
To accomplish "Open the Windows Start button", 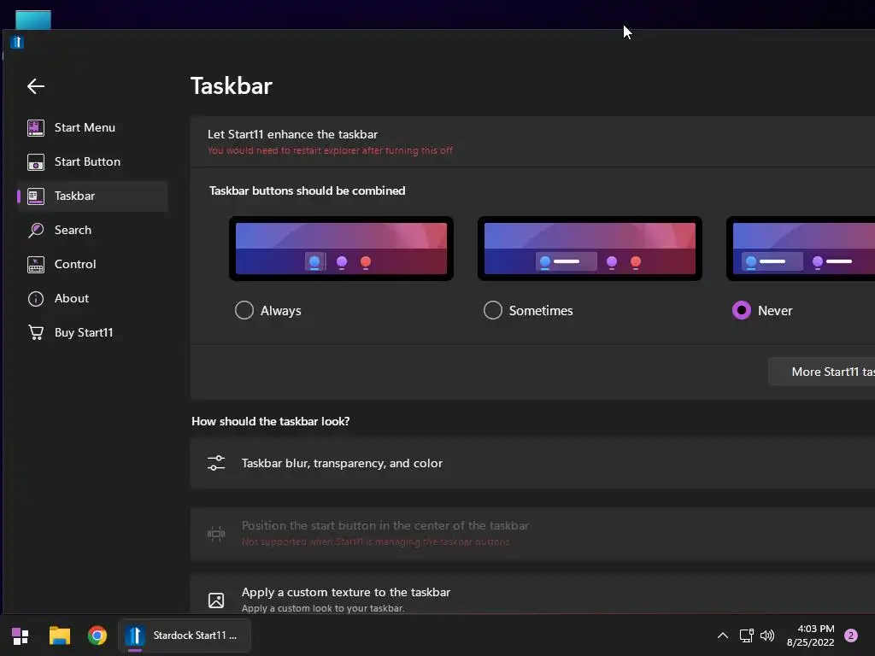I will point(21,635).
